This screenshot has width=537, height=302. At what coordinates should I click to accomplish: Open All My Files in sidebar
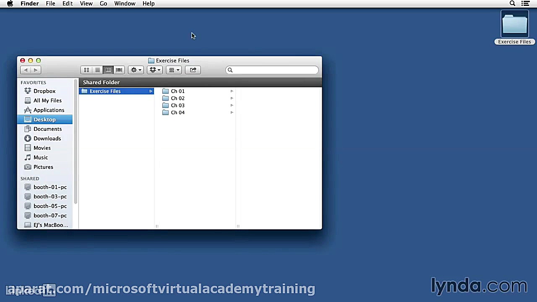47,101
